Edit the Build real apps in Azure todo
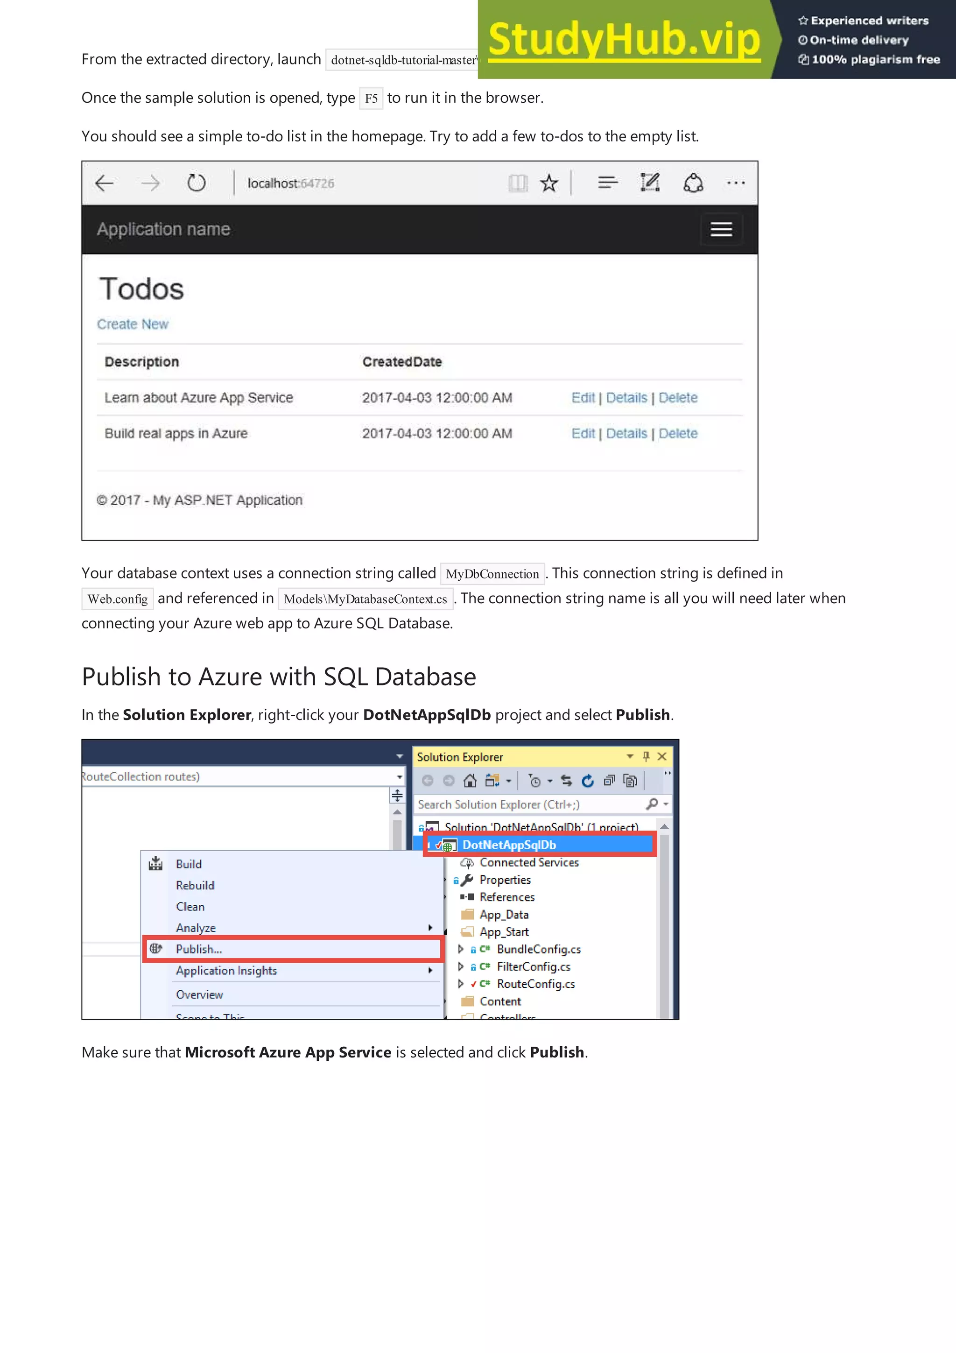 (x=583, y=434)
